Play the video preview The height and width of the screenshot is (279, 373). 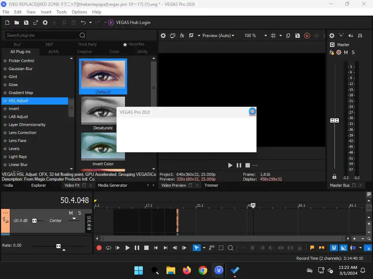click(x=230, y=165)
